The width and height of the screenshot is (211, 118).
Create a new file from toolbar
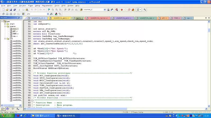(3, 10)
